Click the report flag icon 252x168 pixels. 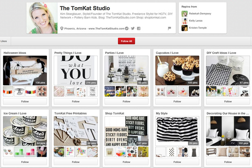pos(169,29)
